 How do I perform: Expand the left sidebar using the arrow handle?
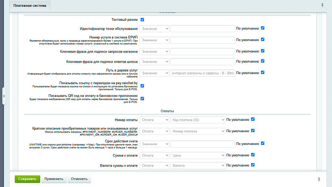(x=4, y=96)
